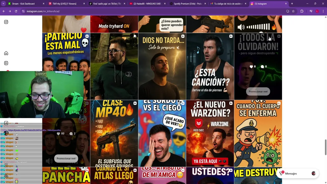Click the notifications dot icon in sidebar
Image resolution: width=327 pixels, height=184 pixels.
point(8,71)
